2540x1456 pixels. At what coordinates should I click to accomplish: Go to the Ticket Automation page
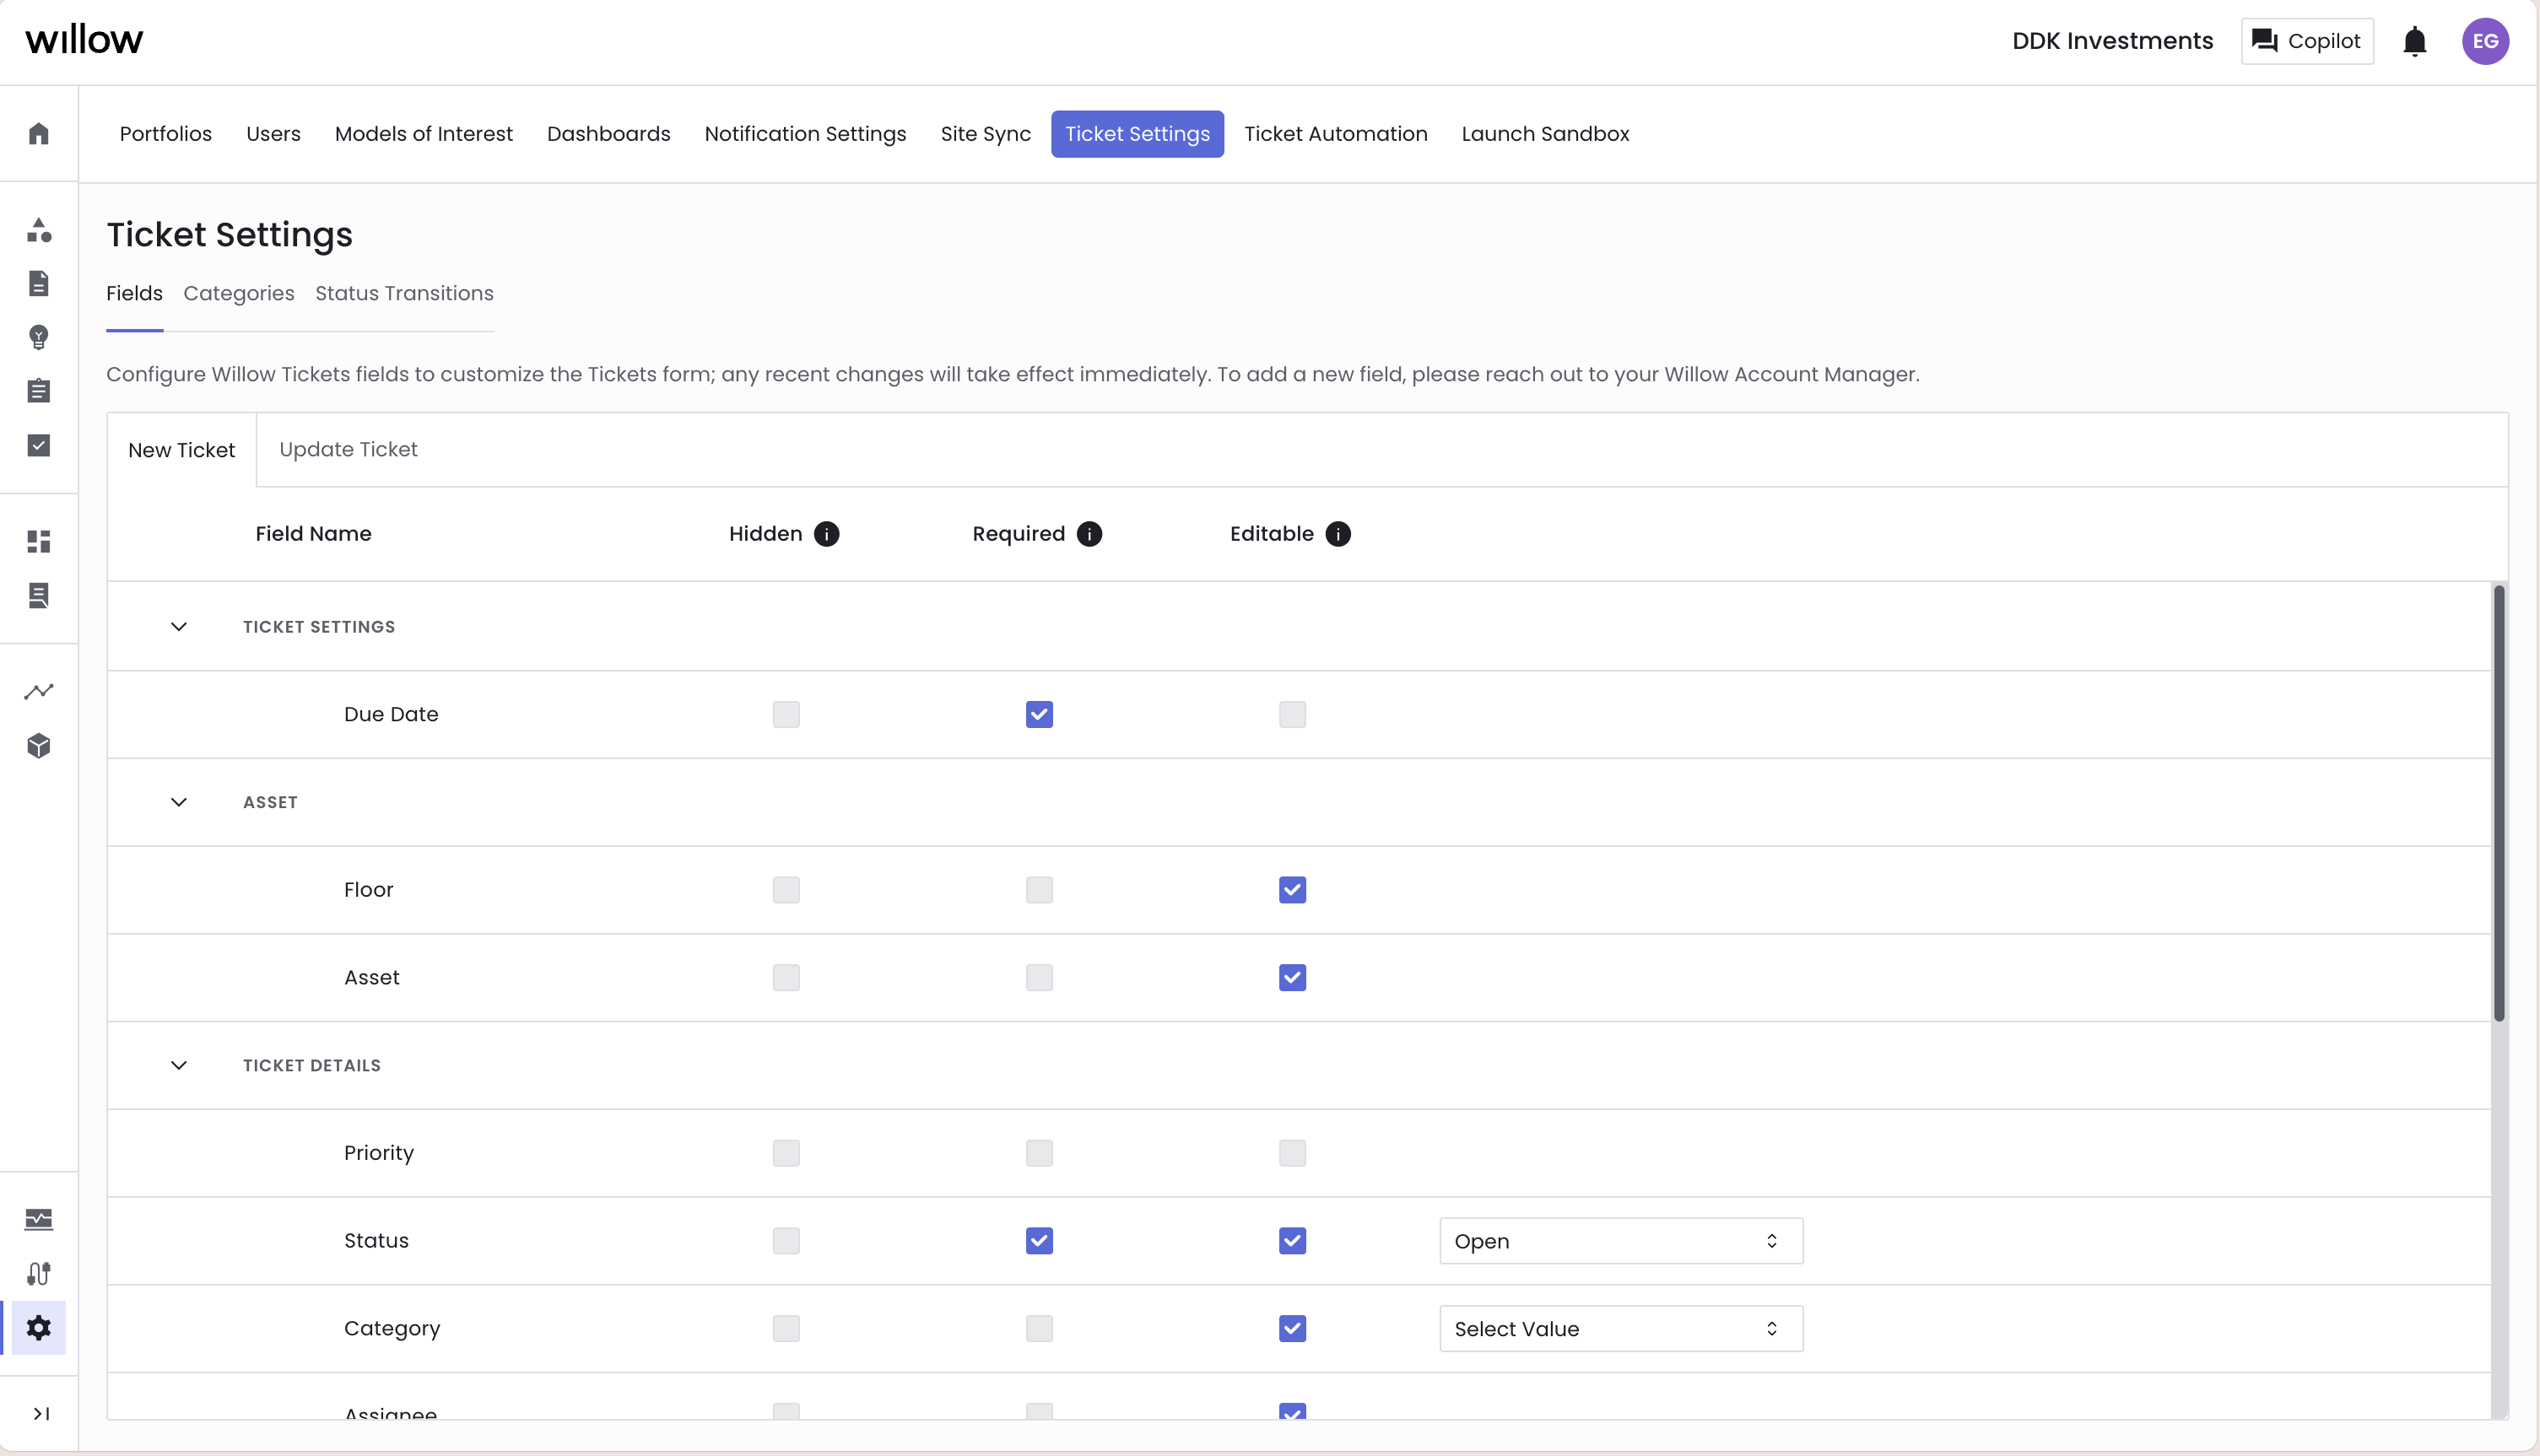pos(1335,134)
